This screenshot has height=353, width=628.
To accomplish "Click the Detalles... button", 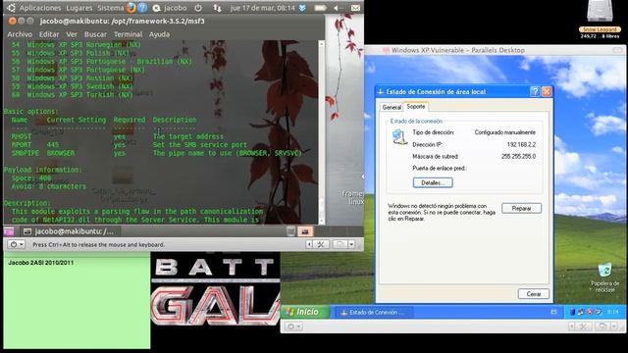I will point(433,183).
